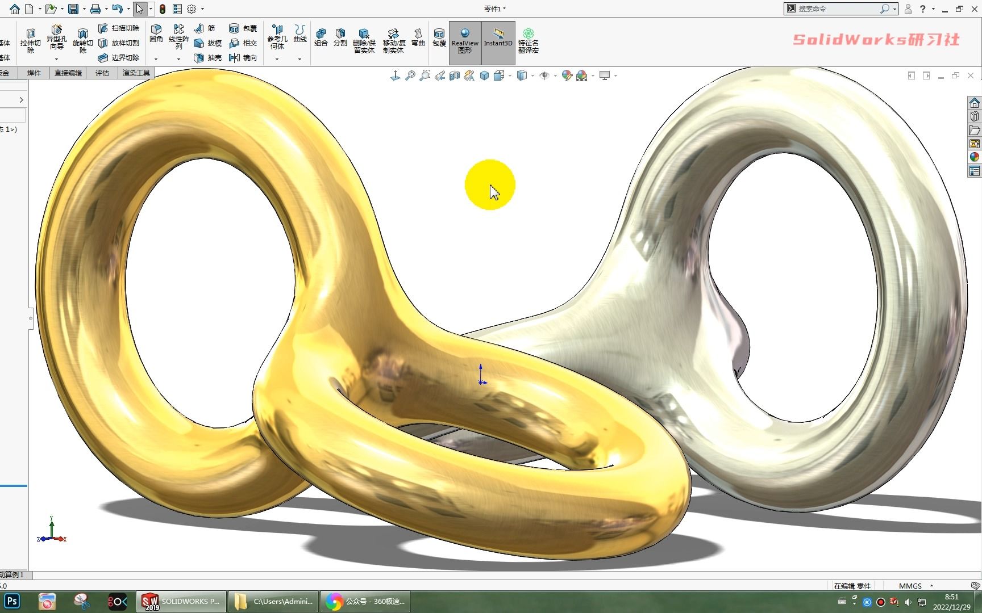
Task: Switch to the 评估 evaluate tab
Action: click(102, 73)
